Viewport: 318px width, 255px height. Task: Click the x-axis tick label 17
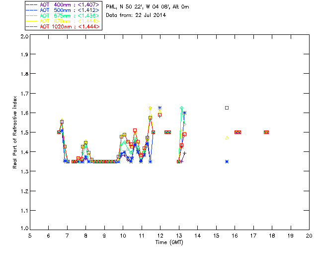coord(253,236)
